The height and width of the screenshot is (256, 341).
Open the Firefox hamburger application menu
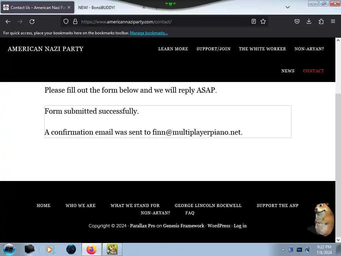coord(333,21)
